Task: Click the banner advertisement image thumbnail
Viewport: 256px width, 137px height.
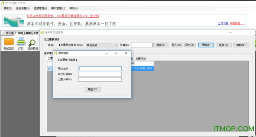Action: pyautogui.click(x=13, y=21)
